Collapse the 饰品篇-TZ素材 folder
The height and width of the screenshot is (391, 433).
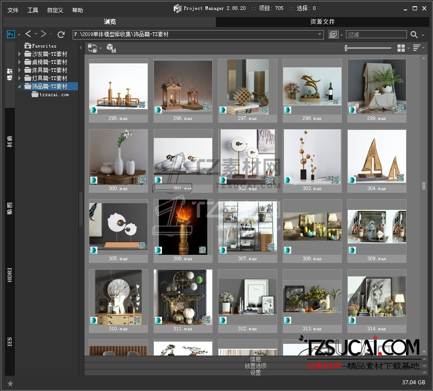point(19,86)
